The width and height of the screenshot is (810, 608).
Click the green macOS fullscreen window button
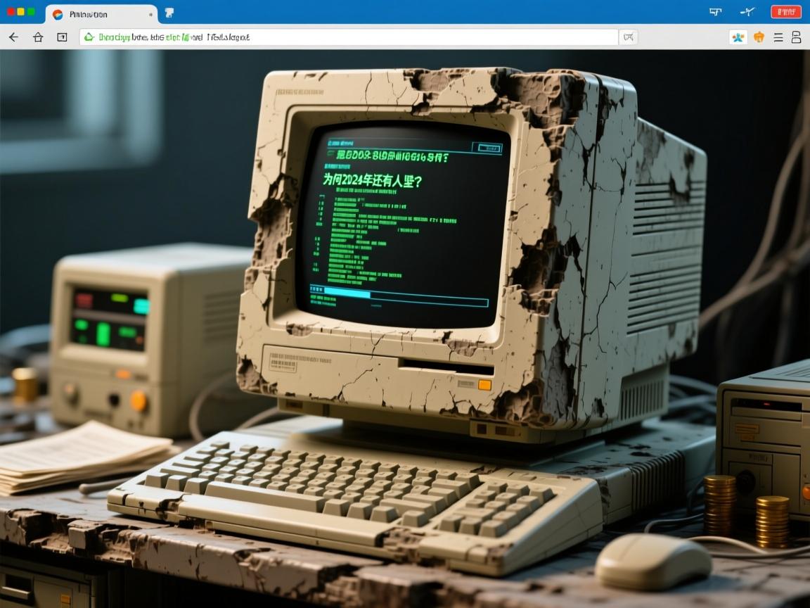[x=31, y=12]
